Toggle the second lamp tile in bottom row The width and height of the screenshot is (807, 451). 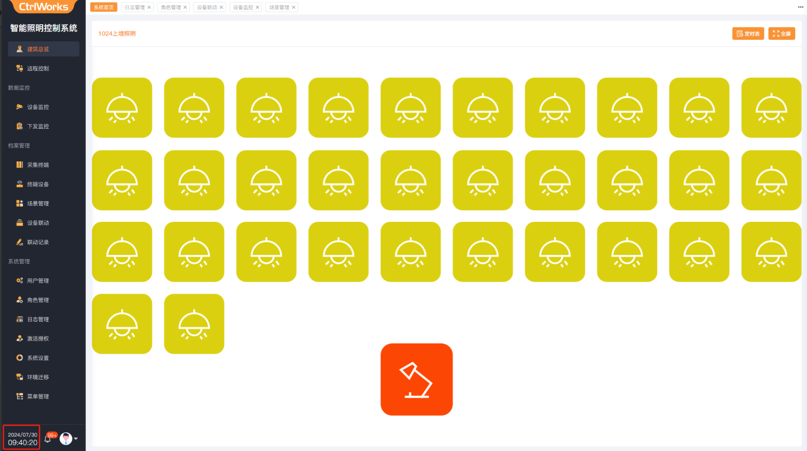coord(194,324)
